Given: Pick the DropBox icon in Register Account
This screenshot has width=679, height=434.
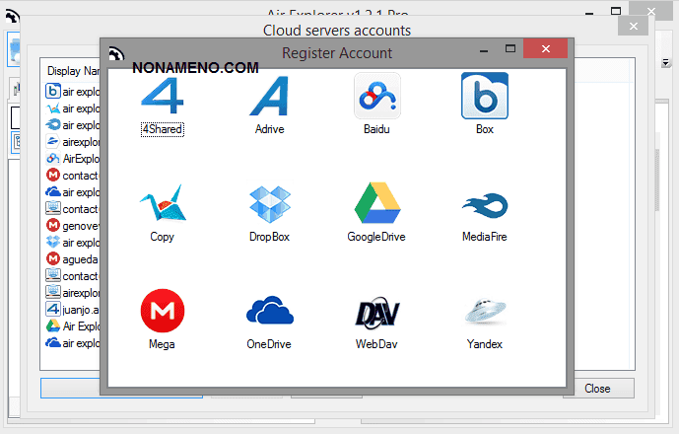Looking at the screenshot, I should [x=270, y=203].
